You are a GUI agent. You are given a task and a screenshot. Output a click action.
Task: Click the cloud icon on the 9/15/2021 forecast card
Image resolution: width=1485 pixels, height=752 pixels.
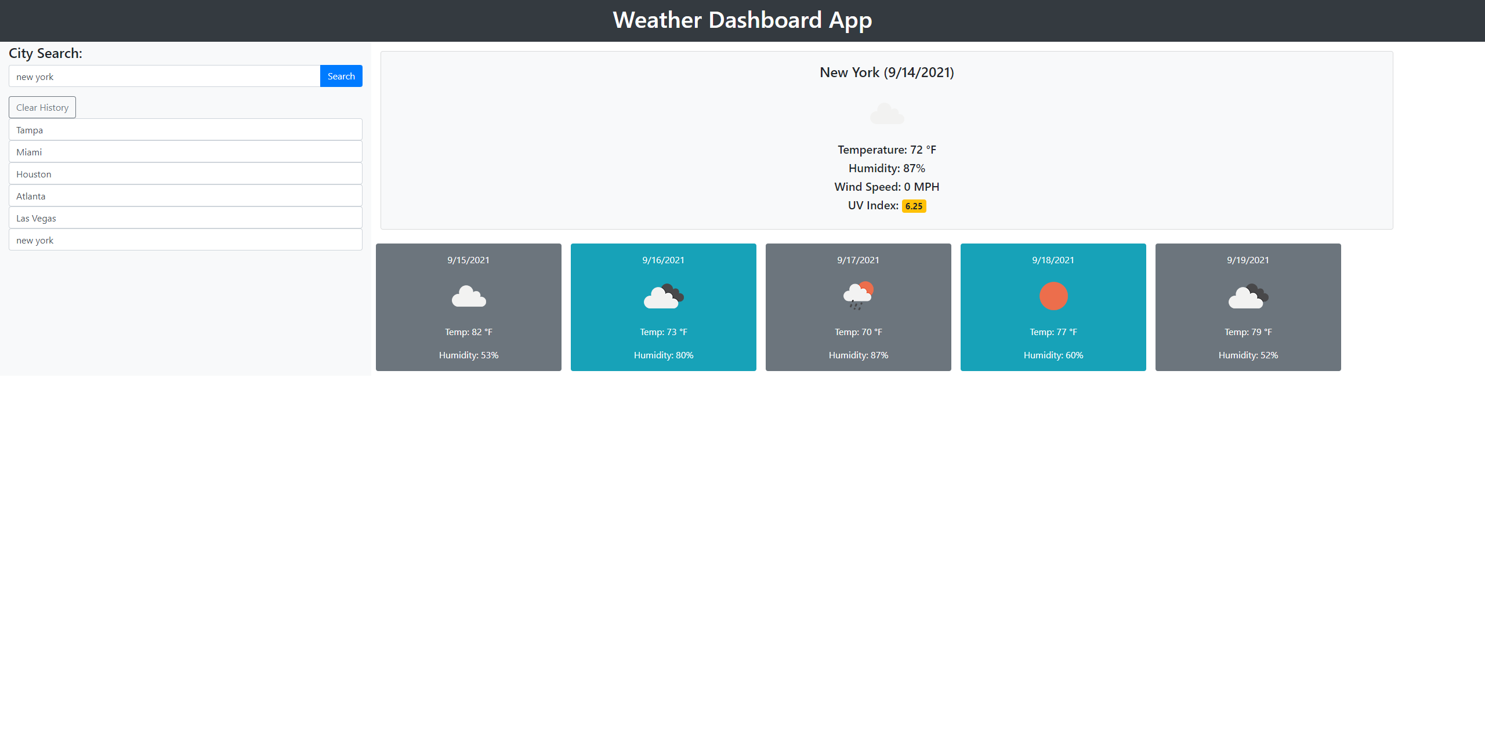468,296
